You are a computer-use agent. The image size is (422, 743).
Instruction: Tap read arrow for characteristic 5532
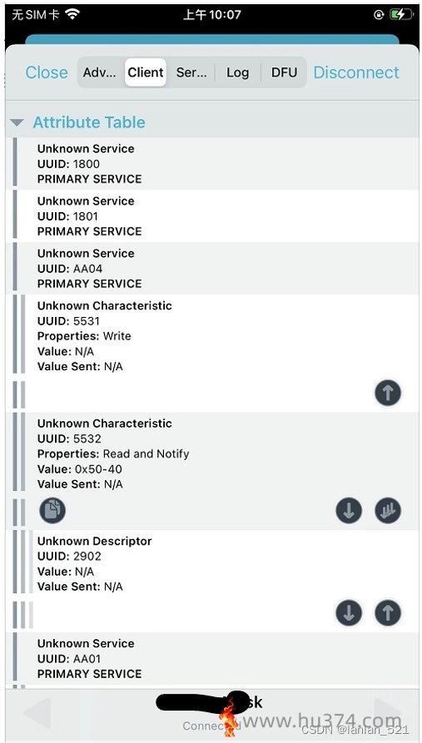tap(349, 510)
